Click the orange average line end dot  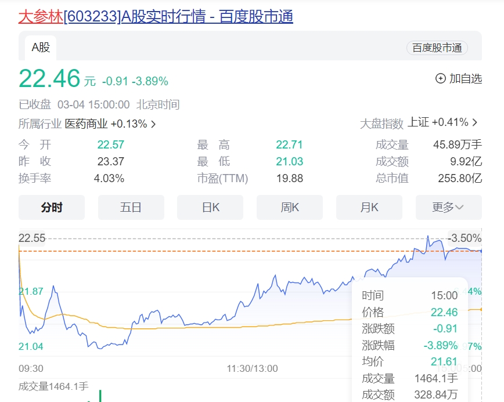pyautogui.click(x=481, y=309)
